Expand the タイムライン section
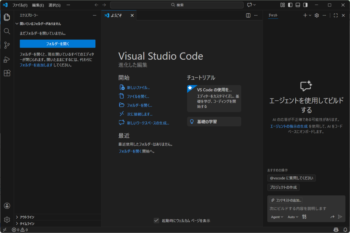Viewport: 350px width, 233px height. point(27,223)
